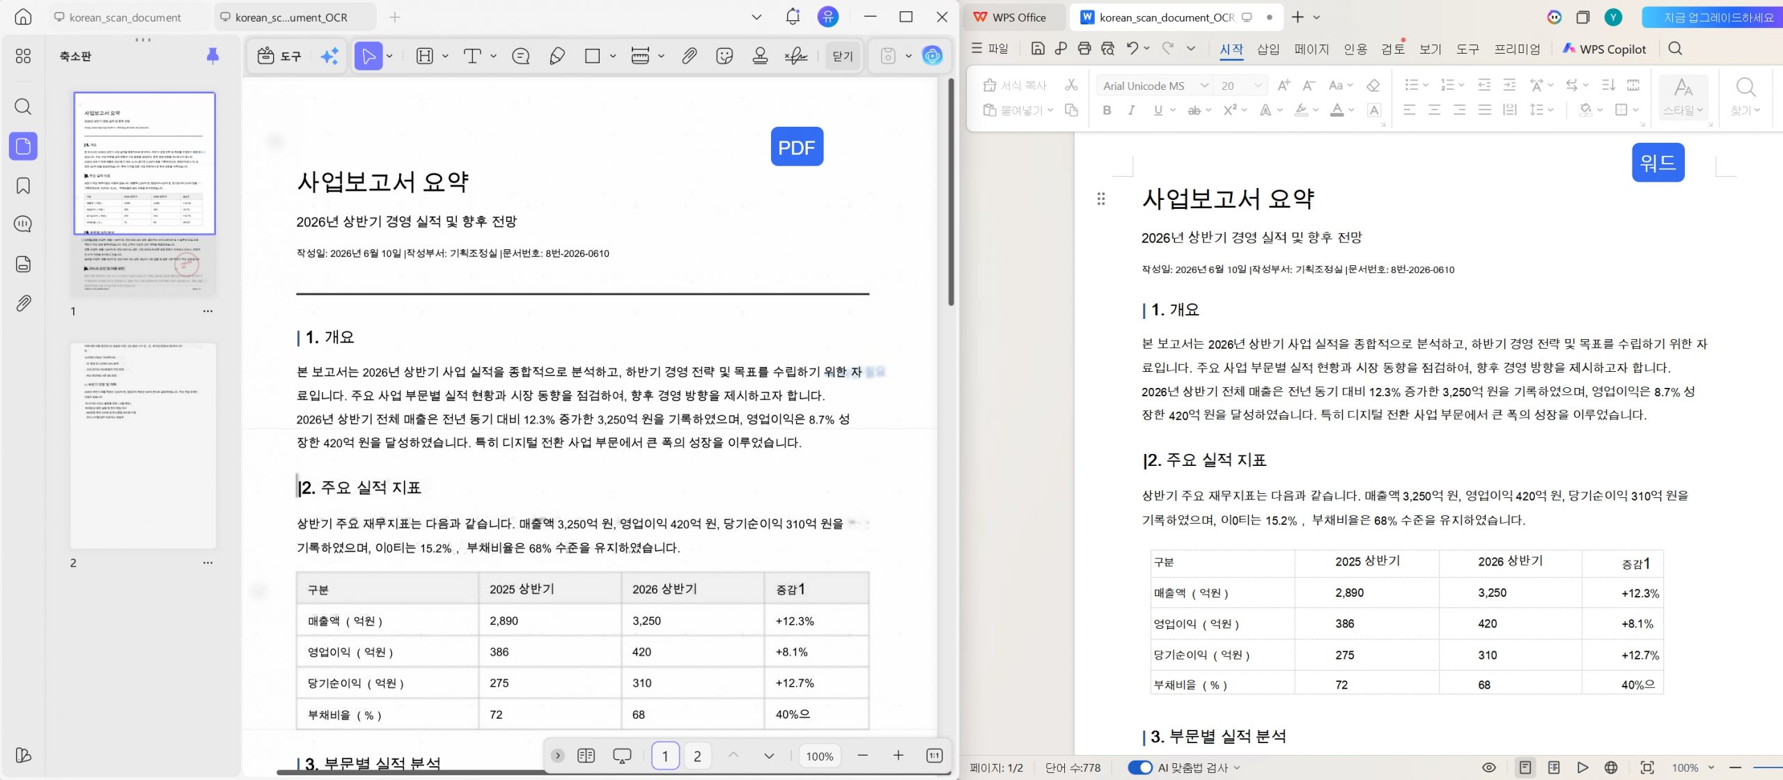Save the document in WPS toolbar
The image size is (1783, 780).
[x=1037, y=48]
